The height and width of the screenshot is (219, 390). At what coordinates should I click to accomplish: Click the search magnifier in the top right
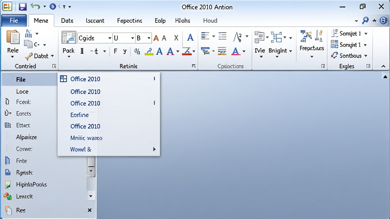(x=365, y=21)
